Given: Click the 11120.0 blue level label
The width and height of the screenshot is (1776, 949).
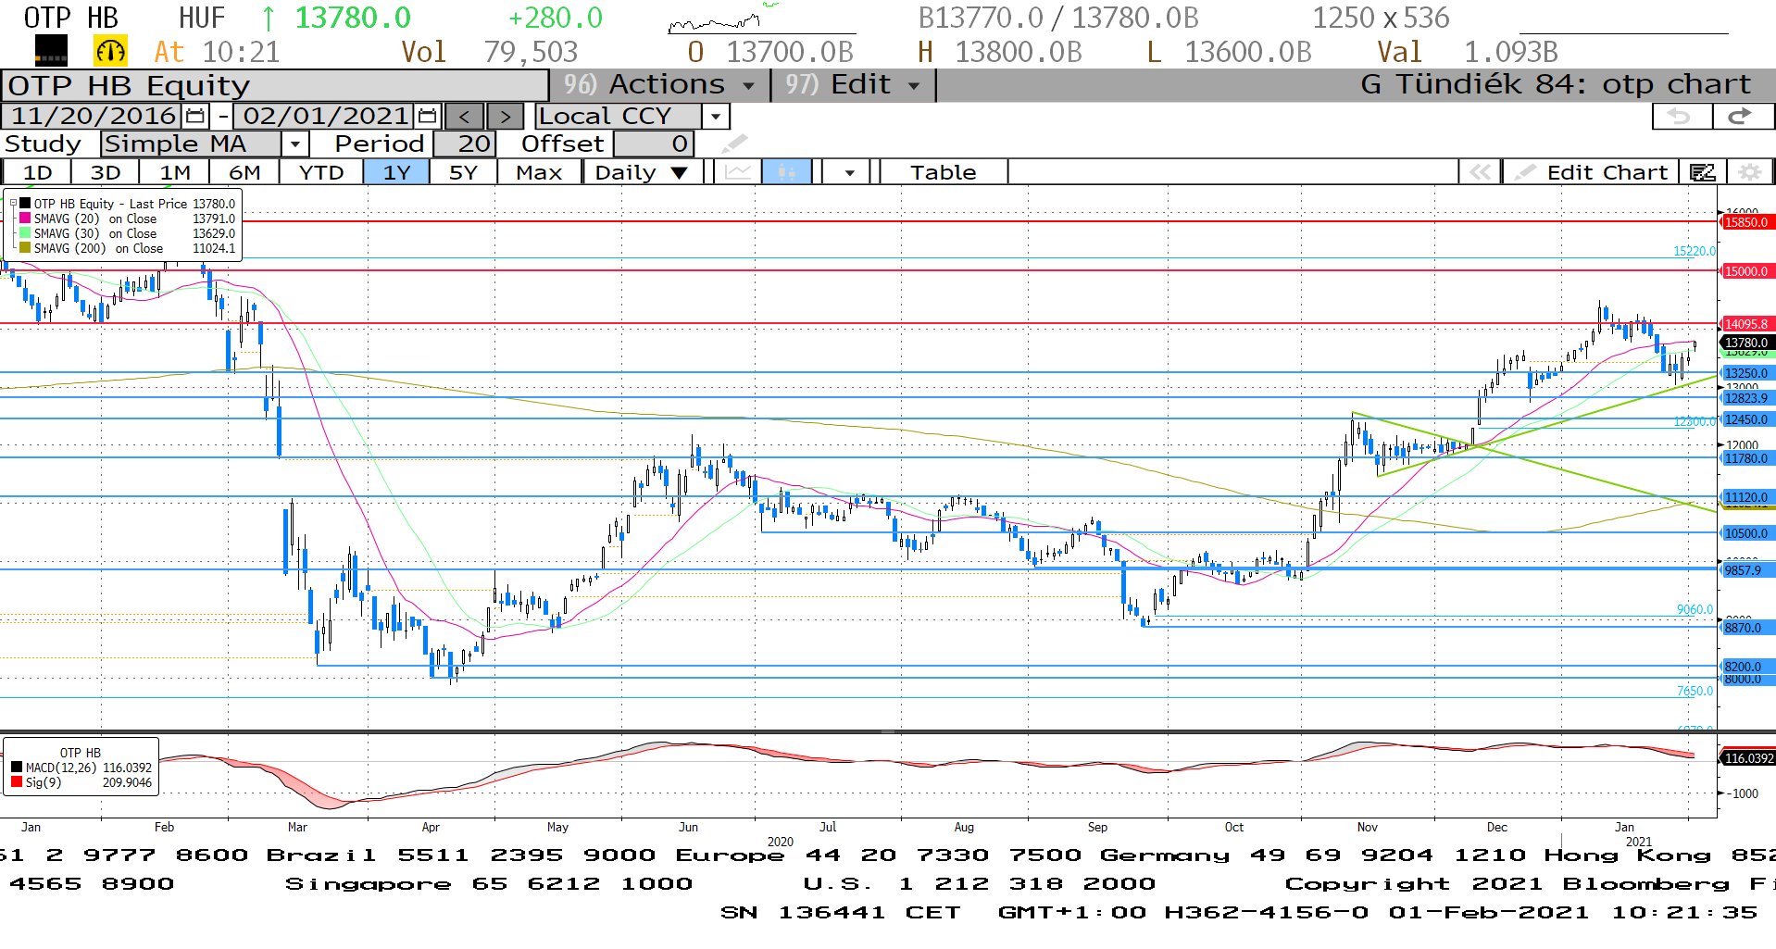Looking at the screenshot, I should click(x=1746, y=497).
